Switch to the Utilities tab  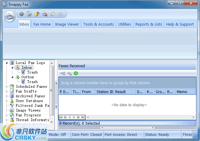click(125, 24)
